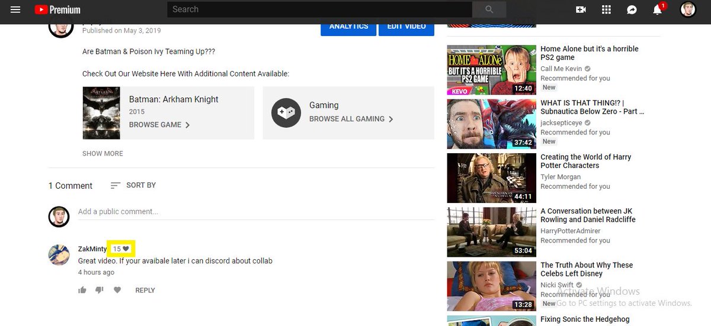Viewport: 711px width, 326px height.
Task: Focus the Search input box
Action: 320,9
